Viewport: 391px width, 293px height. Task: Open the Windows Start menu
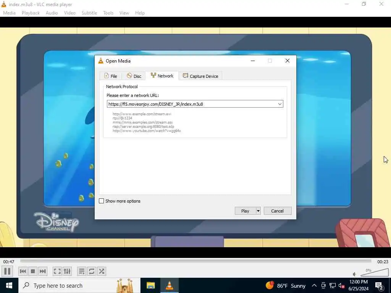point(9,285)
